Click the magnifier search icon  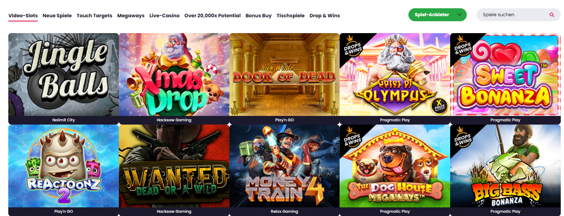[552, 15]
